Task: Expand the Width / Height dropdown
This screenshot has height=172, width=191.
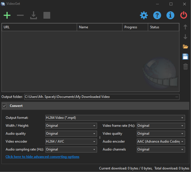Action: (71, 126)
